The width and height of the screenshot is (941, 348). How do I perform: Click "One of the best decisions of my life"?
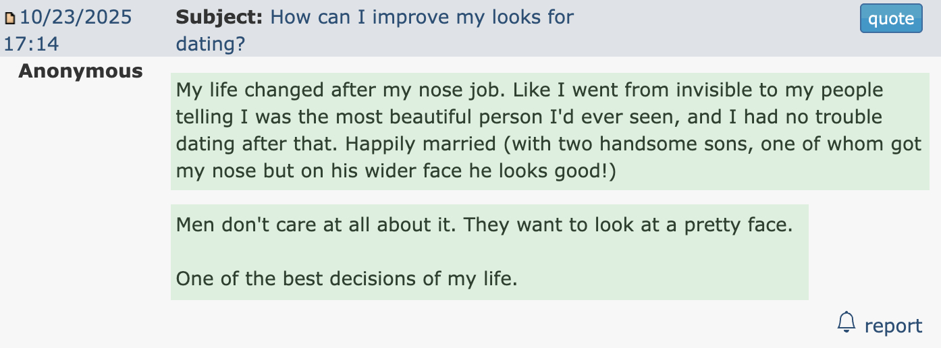[x=346, y=278]
